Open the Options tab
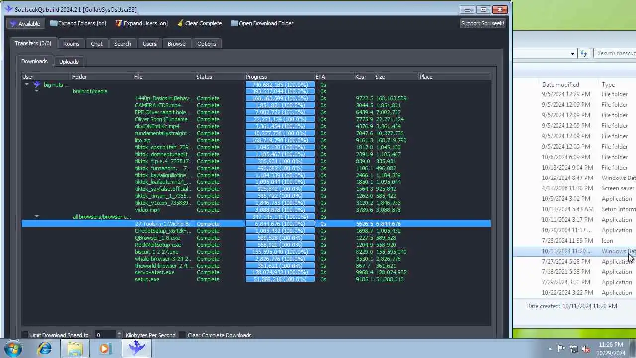 (207, 44)
